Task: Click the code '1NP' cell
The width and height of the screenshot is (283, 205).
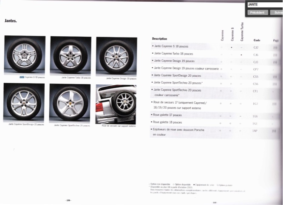Action: point(255,131)
